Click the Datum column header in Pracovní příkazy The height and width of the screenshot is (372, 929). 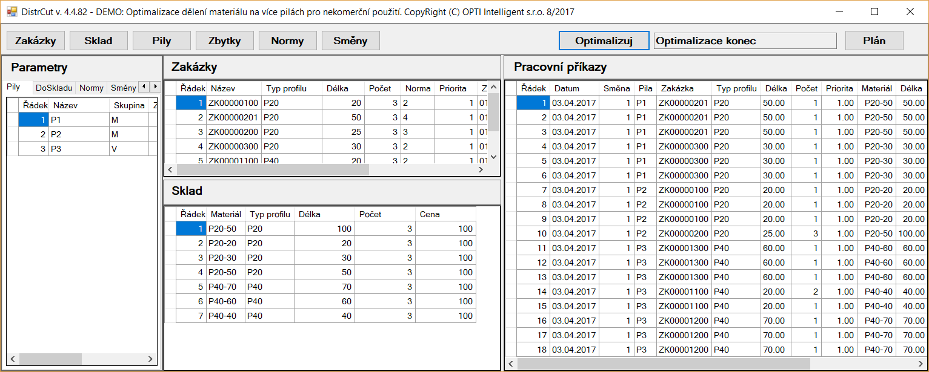click(x=574, y=88)
